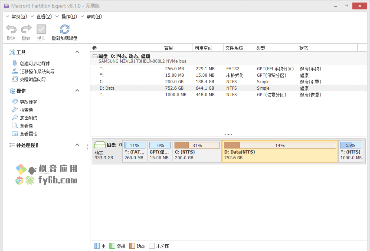Click the Macrorit app icon in title bar

(6, 6)
